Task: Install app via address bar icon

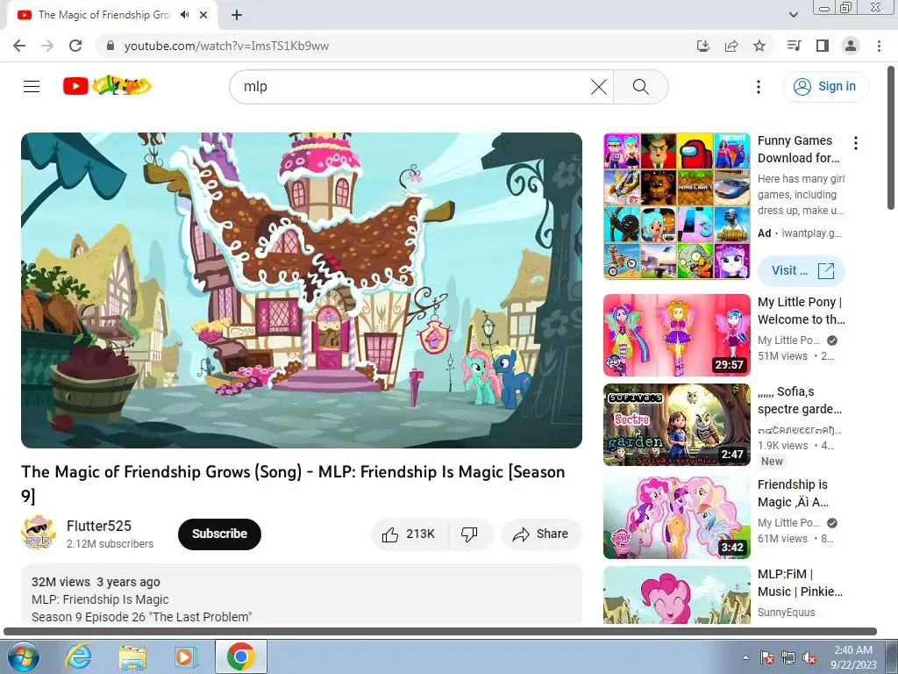Action: (702, 46)
